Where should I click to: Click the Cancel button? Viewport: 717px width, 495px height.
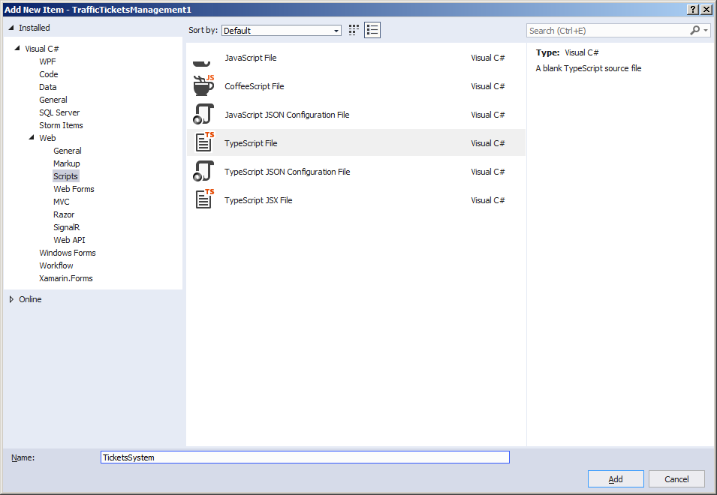tap(676, 479)
